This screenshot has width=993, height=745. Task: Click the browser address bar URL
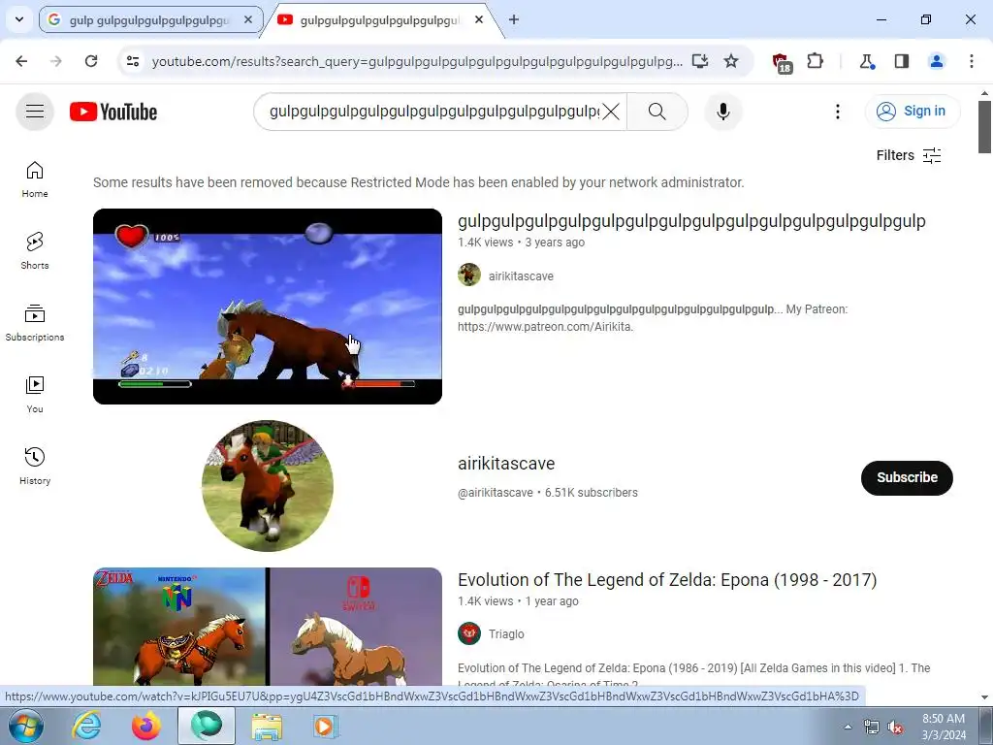point(417,61)
